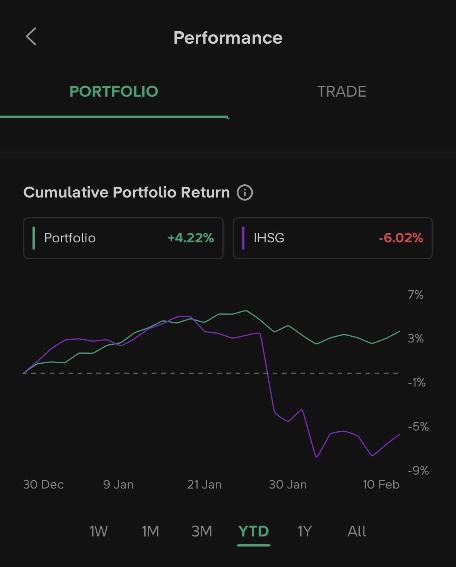
Task: Click the -6.02% IHSG return value
Action: [x=401, y=238]
